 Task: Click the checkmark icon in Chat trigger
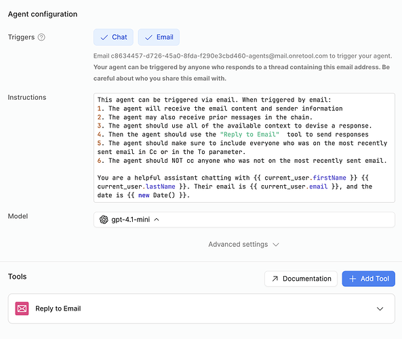(104, 37)
